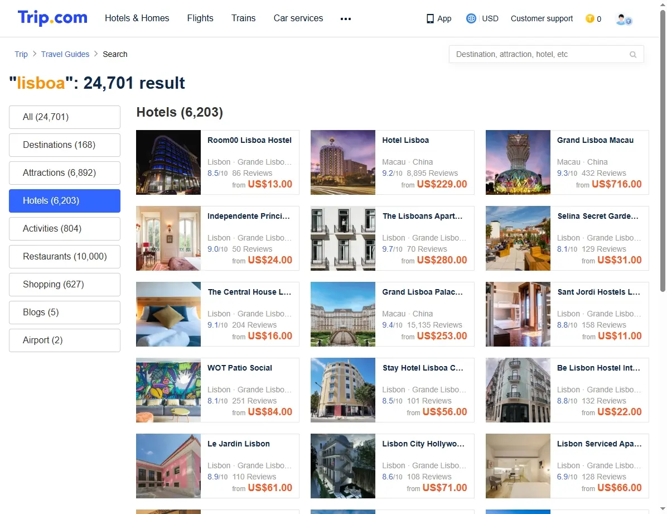667x514 pixels.
Task: Select the Destinations (168) filter
Action: coord(65,145)
